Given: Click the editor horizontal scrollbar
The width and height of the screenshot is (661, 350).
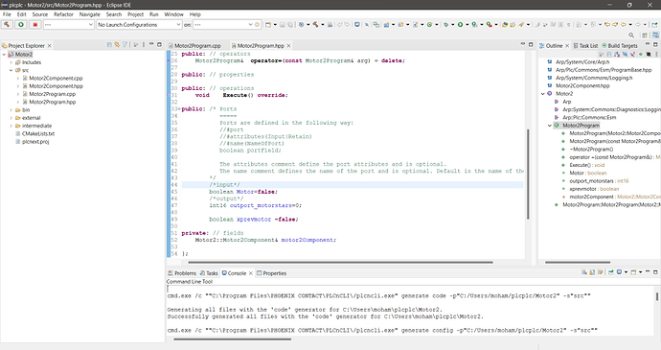Looking at the screenshot, I should pos(340,262).
